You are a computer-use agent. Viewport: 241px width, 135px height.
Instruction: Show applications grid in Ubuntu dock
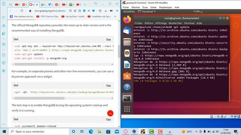[127, 109]
